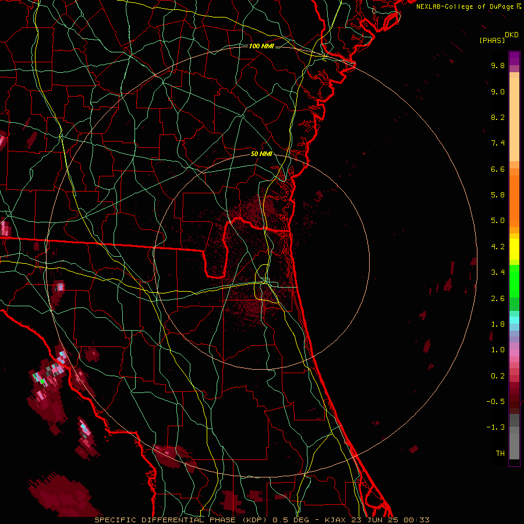Viewport: 524px width, 524px height.
Task: Pick the purple top color bar segment
Action: coord(514,58)
